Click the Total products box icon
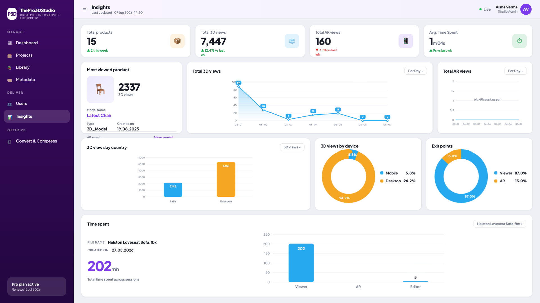Image resolution: width=540 pixels, height=303 pixels. coord(177,41)
